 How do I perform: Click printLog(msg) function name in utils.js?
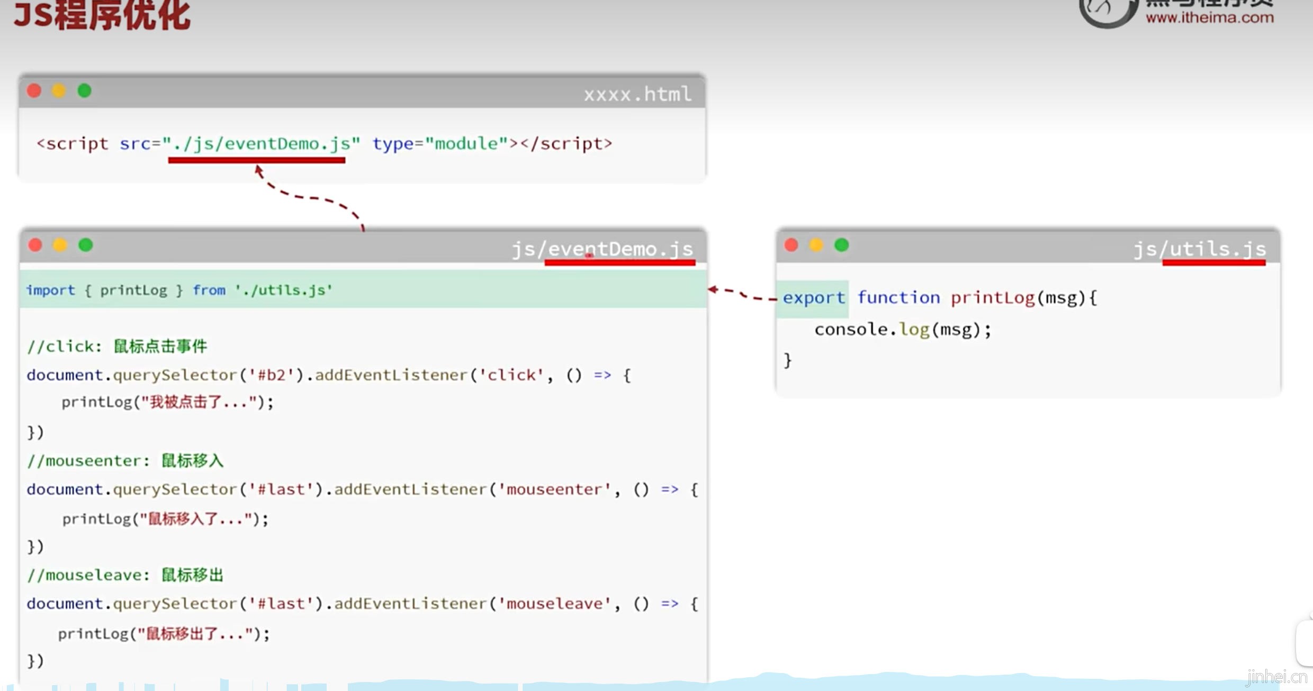[1019, 298]
